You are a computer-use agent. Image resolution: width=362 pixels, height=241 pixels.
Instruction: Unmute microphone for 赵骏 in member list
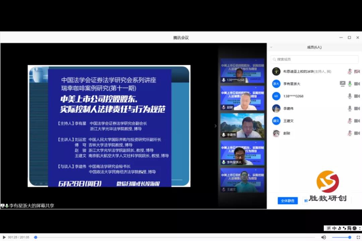click(x=350, y=133)
